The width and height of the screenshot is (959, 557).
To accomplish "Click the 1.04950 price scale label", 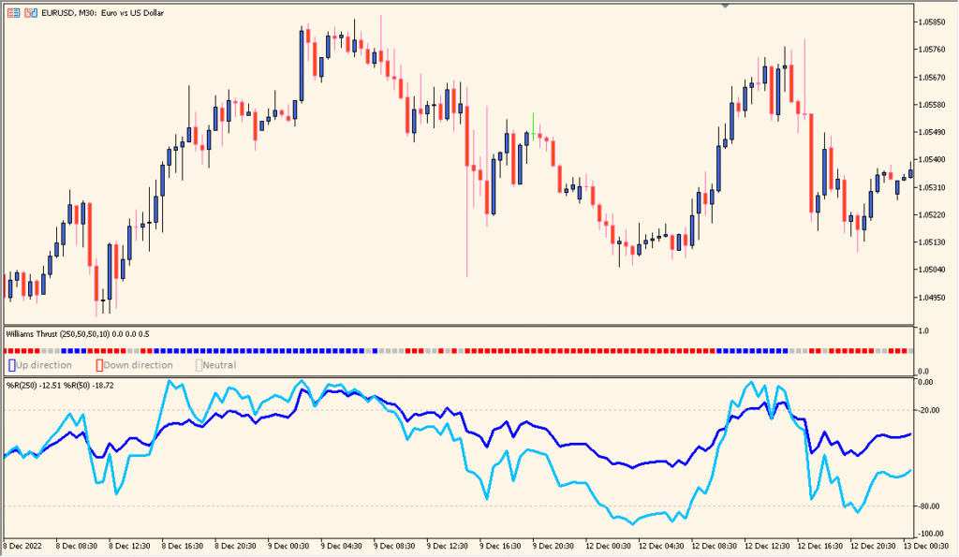I will click(932, 298).
